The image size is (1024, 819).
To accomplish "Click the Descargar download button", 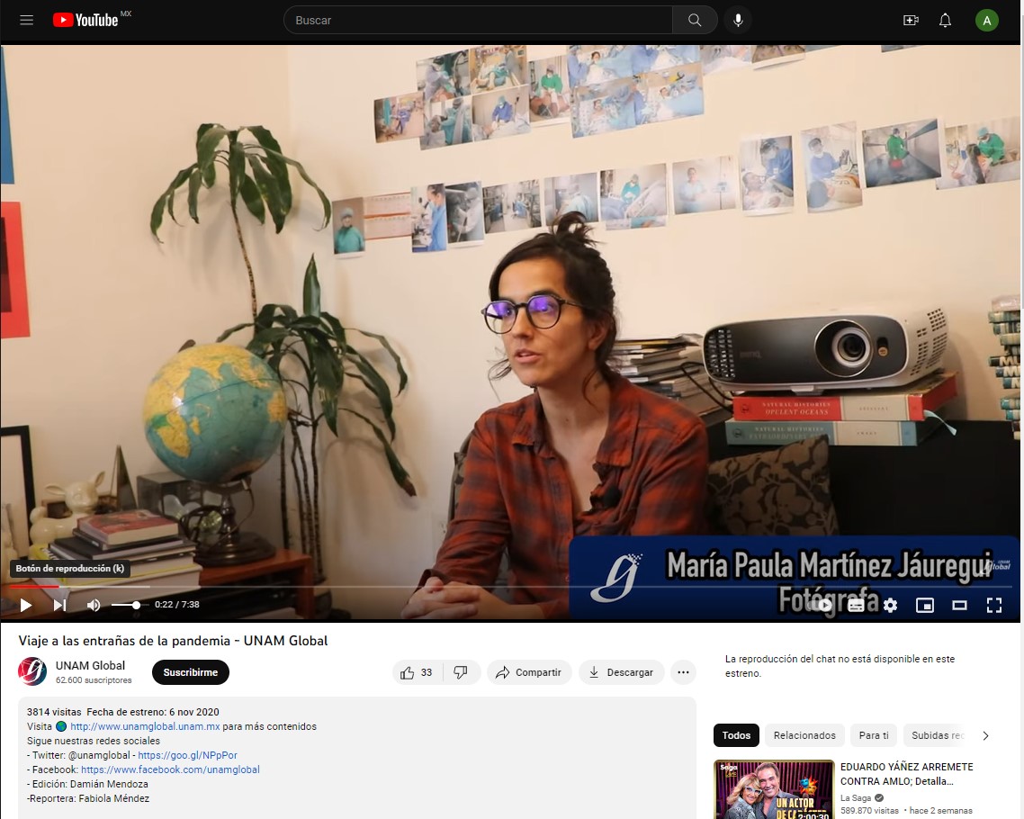I will [621, 672].
